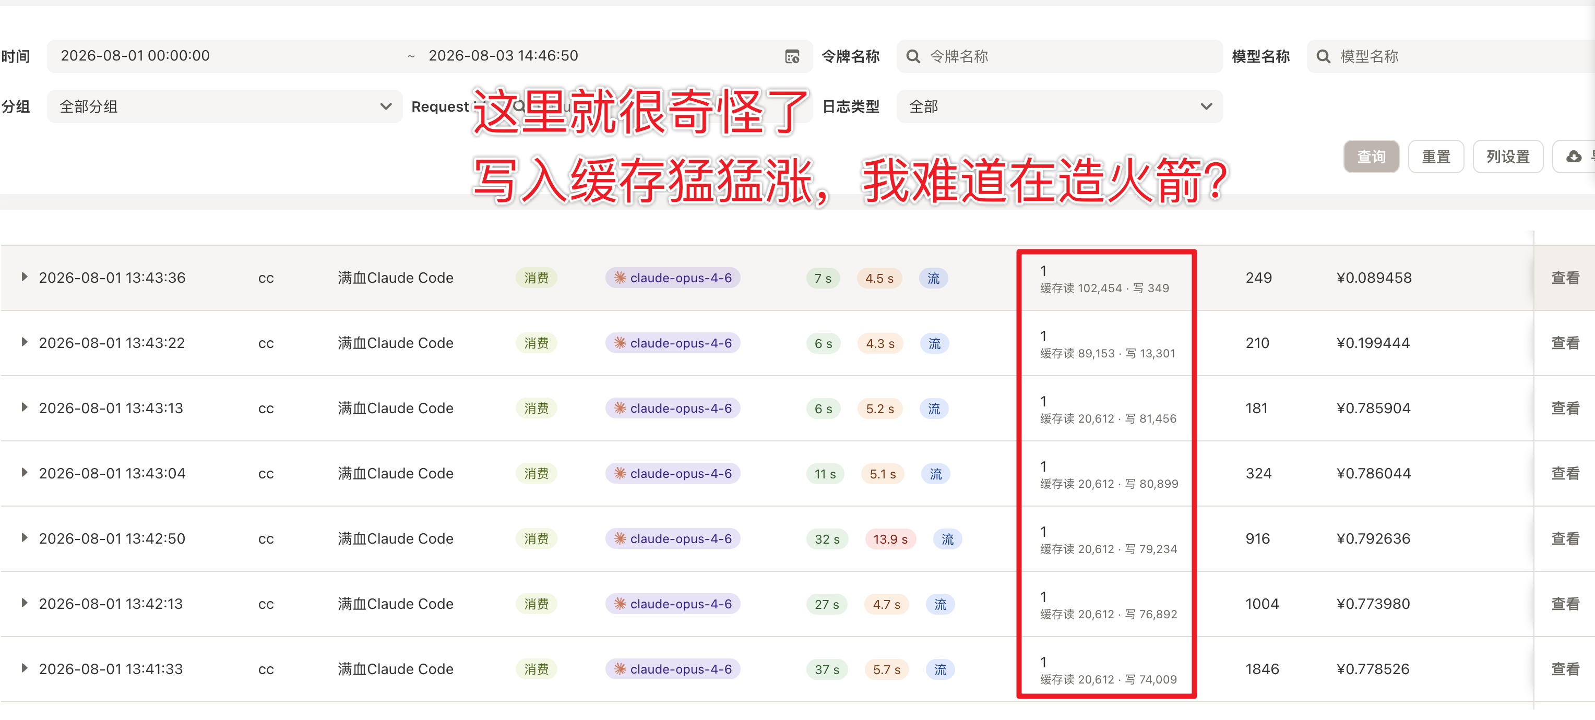This screenshot has height=720, width=1595.
Task: Click the 13.9 s first-token latency badge
Action: pyautogui.click(x=890, y=539)
